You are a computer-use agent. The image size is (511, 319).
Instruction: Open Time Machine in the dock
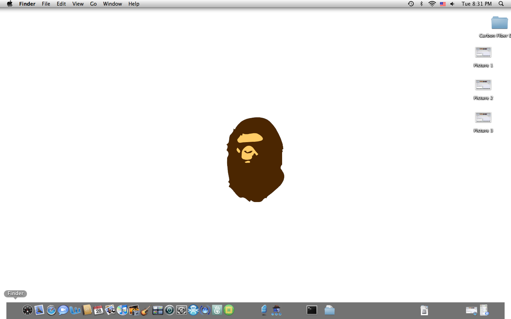170,310
